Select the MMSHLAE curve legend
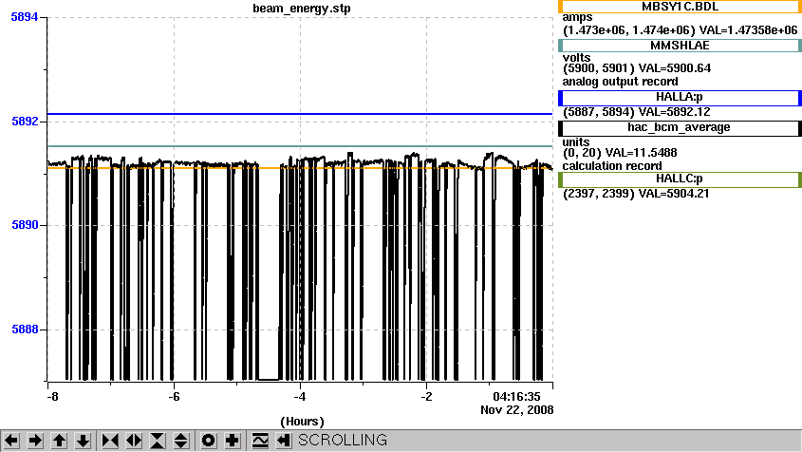Image resolution: width=802 pixels, height=452 pixels. (680, 46)
